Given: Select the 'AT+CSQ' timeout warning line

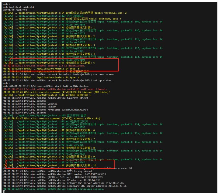Looking at the screenshot, I should [52, 118].
